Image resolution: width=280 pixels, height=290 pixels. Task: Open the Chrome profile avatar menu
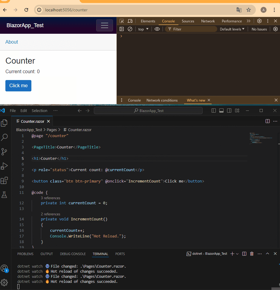(263, 10)
